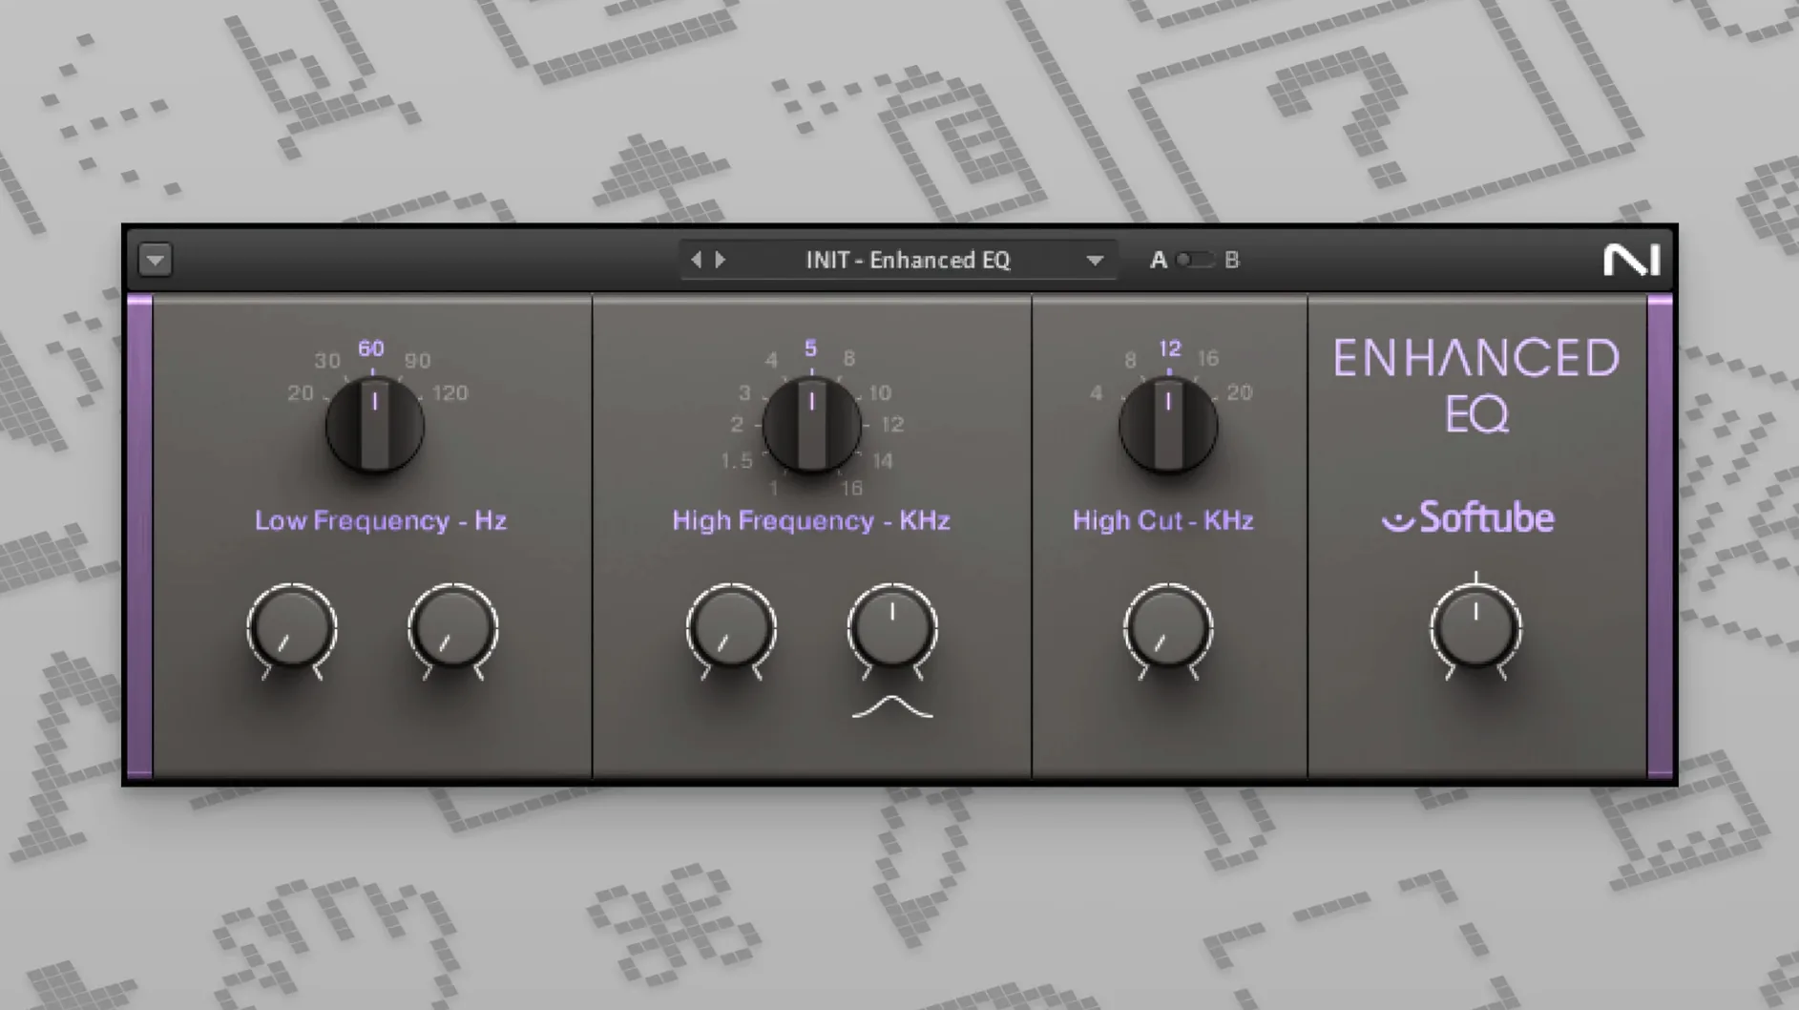
Task: Click the left knob under High Frequency
Action: (x=731, y=630)
